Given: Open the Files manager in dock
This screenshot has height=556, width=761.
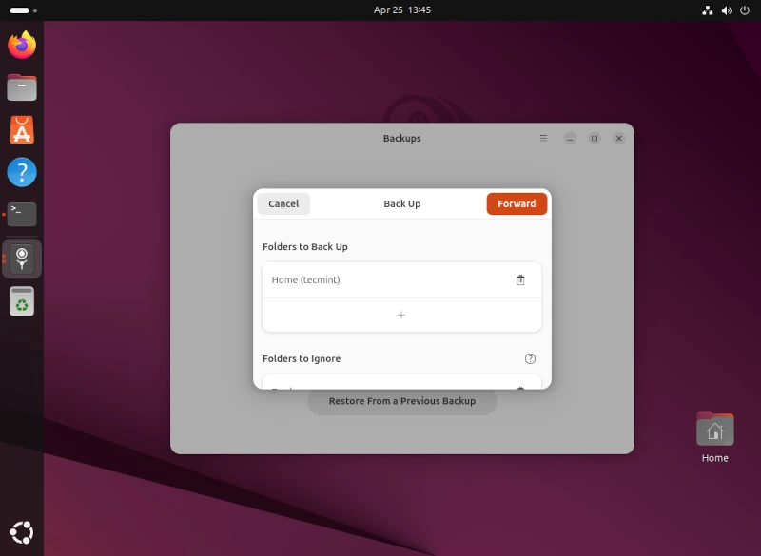Looking at the screenshot, I should (22, 87).
